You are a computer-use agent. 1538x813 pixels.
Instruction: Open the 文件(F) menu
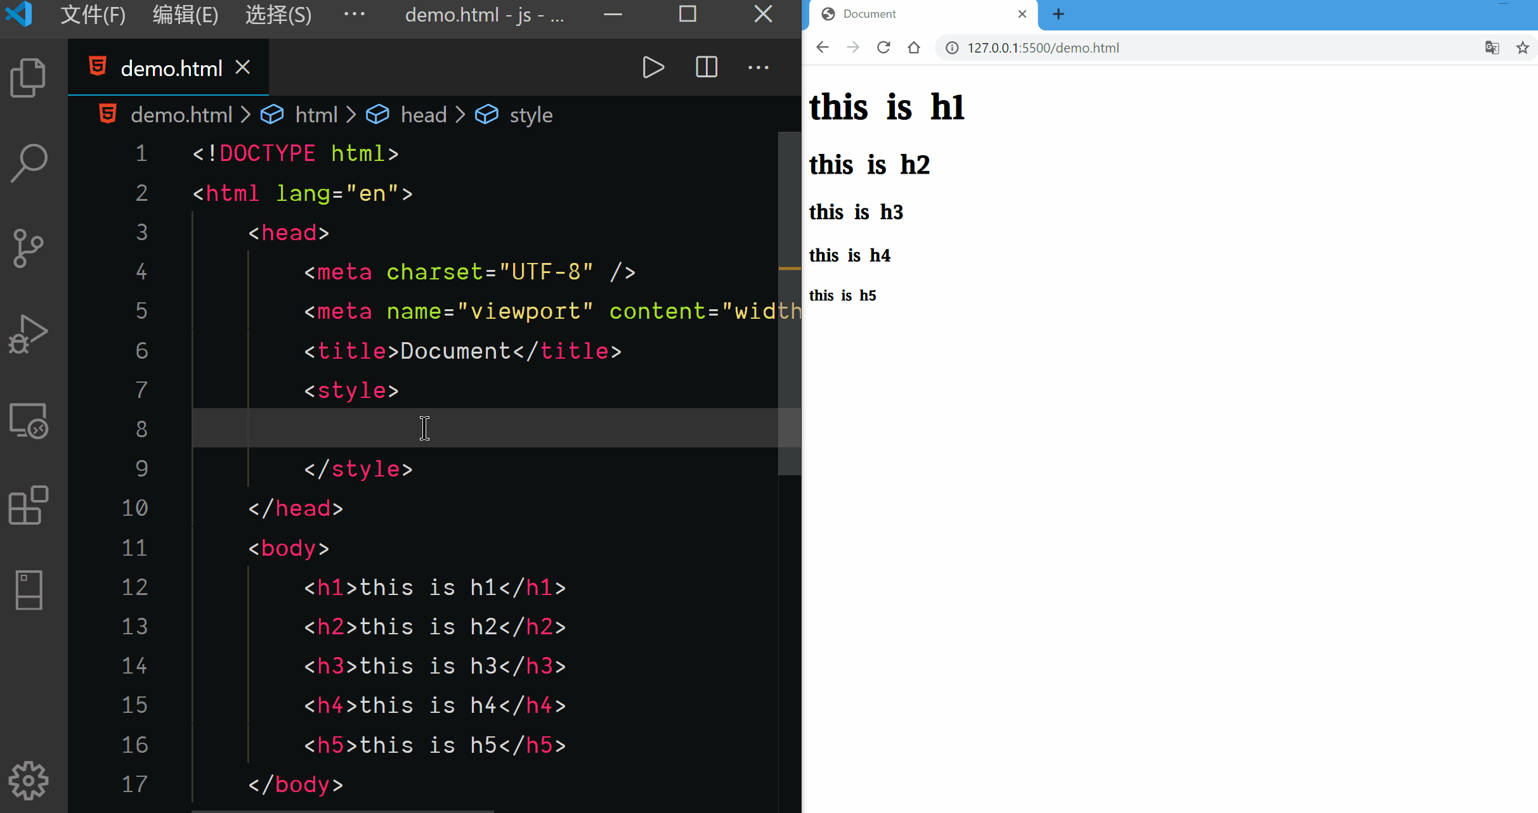93,15
